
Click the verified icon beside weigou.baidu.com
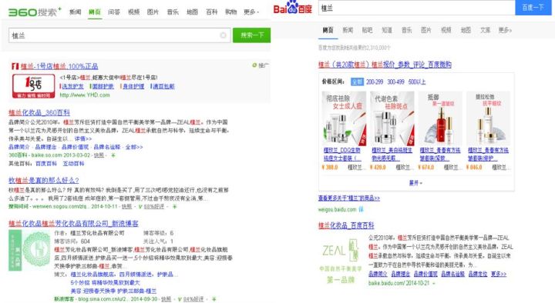(361, 209)
